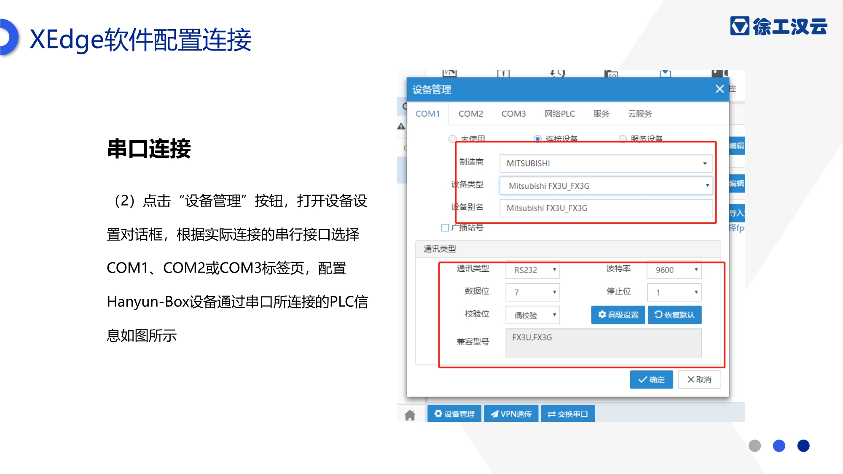
Task: Select the 未使用 radio option
Action: (453, 139)
